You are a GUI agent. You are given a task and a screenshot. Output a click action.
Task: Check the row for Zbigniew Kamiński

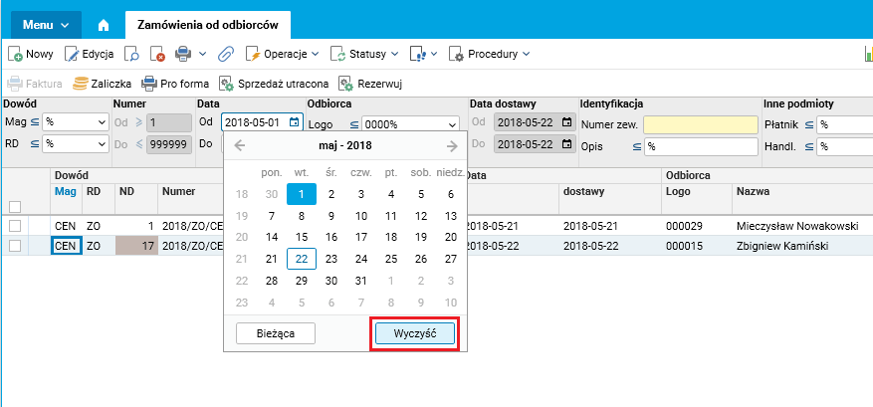pos(15,246)
